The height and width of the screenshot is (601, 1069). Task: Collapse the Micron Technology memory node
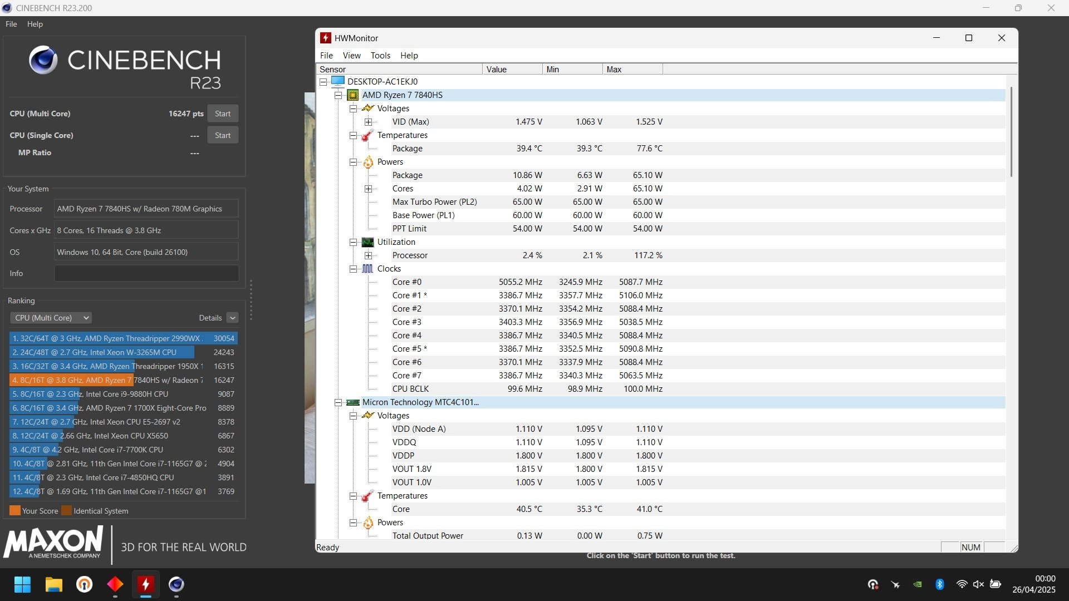[338, 402]
